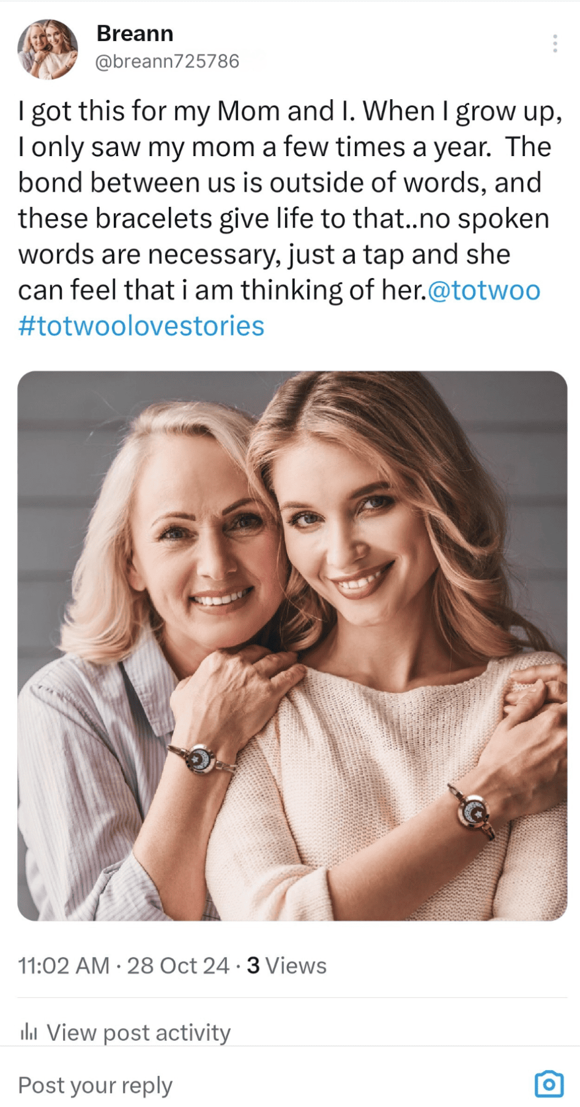Open the three-dot more options menu
Image resolution: width=580 pixels, height=1107 pixels.
tap(554, 43)
